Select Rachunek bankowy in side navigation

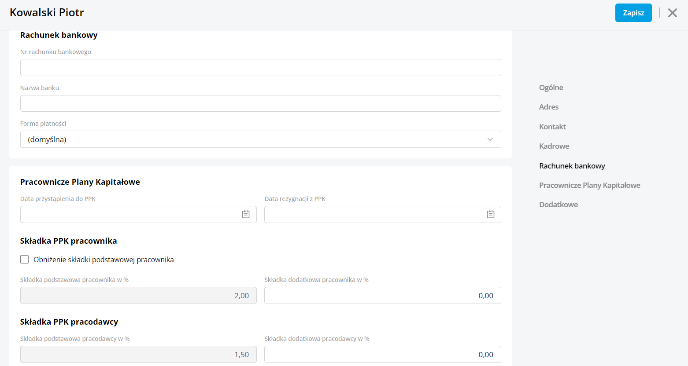click(572, 166)
